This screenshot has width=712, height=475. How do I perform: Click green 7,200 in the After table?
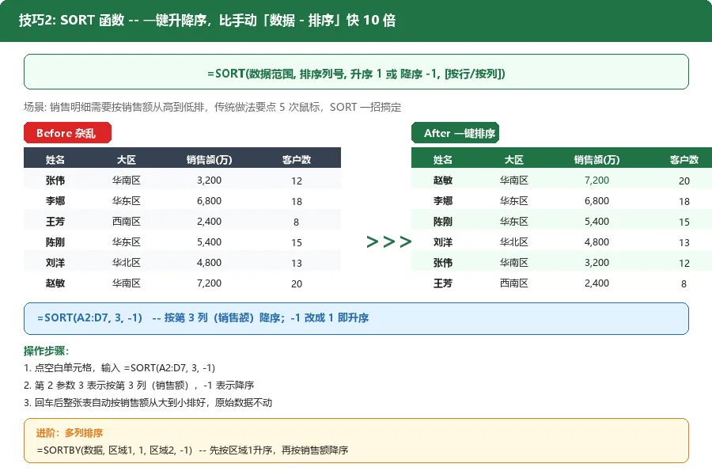596,180
